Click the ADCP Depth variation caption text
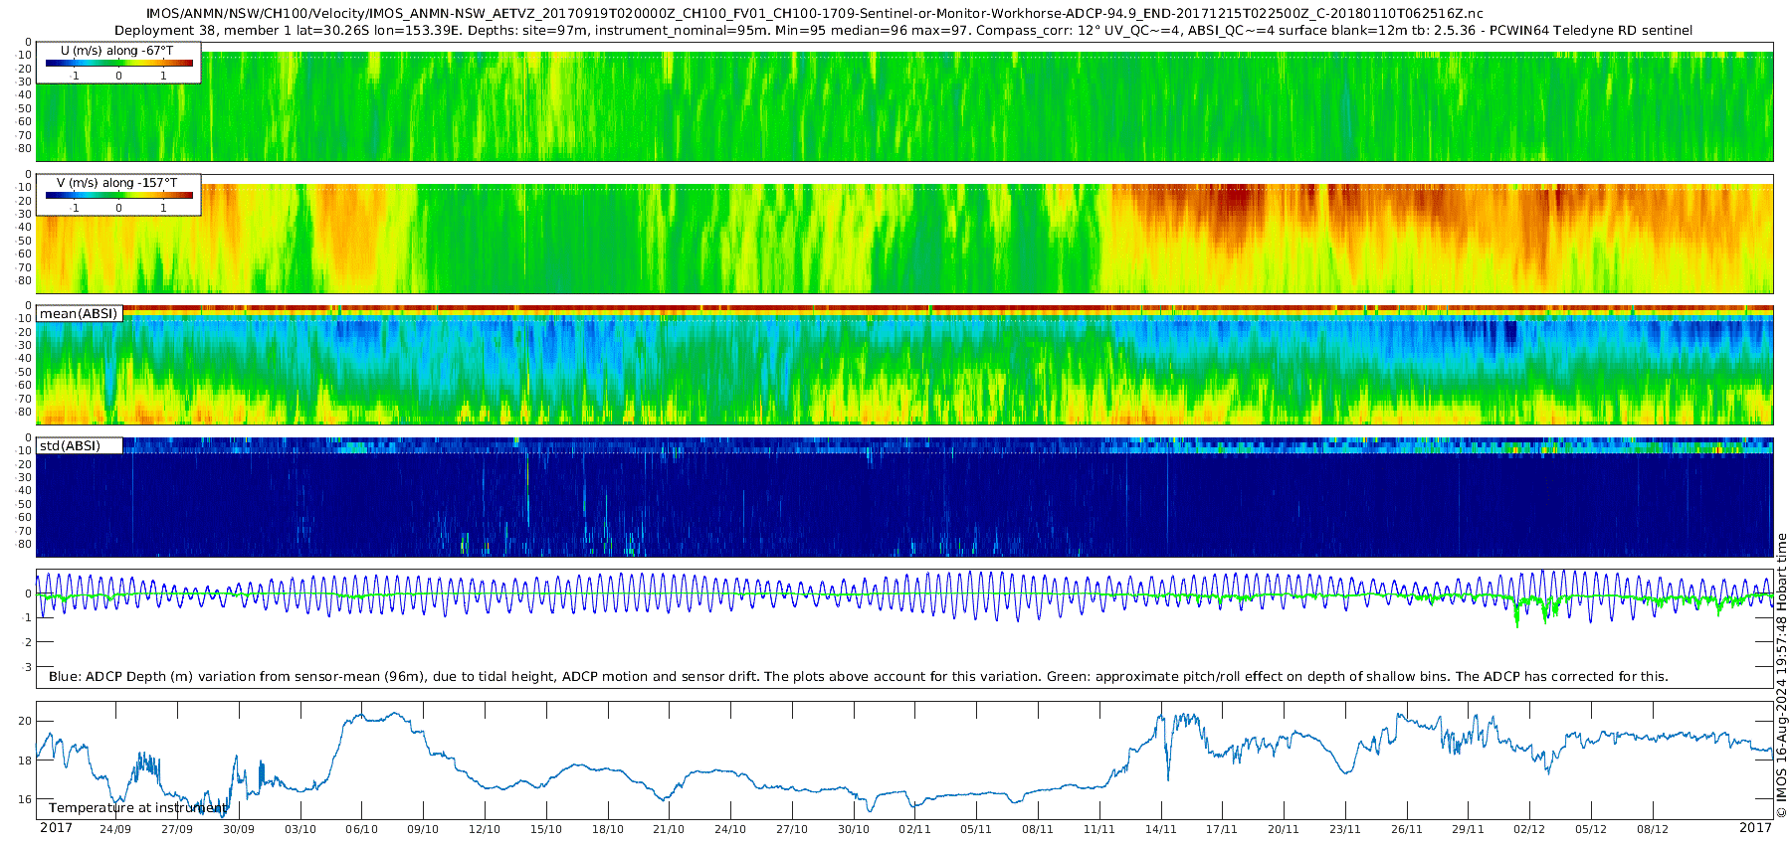Image resolution: width=1791 pixels, height=845 pixels. pos(858,677)
